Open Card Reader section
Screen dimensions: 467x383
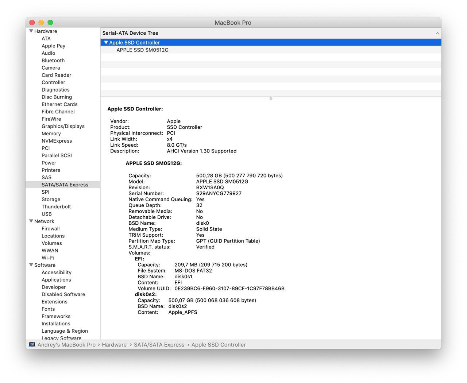pyautogui.click(x=56, y=75)
